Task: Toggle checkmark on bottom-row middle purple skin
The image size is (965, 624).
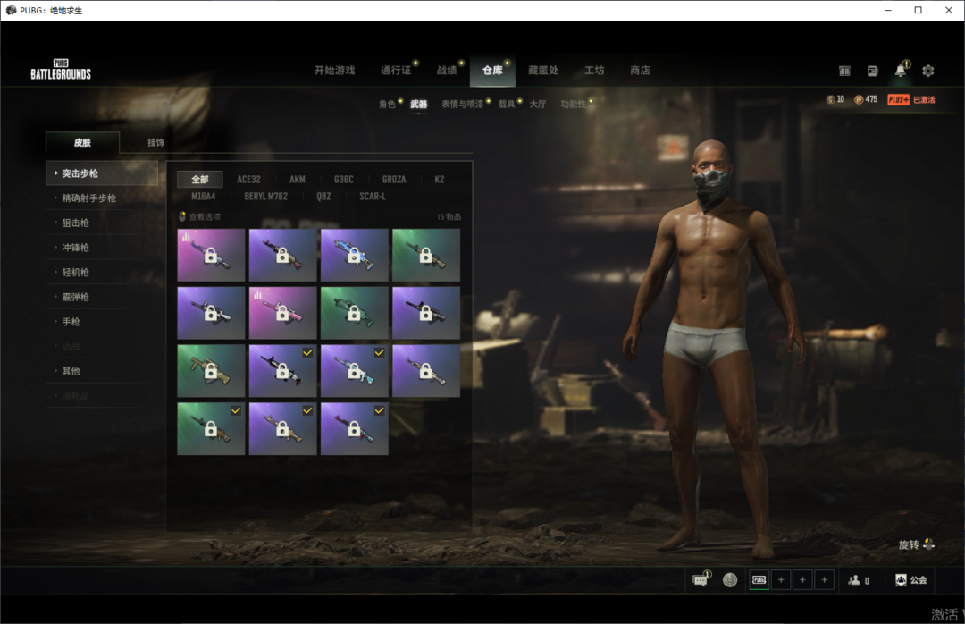Action: click(307, 410)
